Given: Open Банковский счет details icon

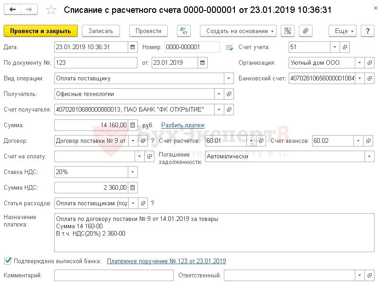Looking at the screenshot, I should click(370, 79).
